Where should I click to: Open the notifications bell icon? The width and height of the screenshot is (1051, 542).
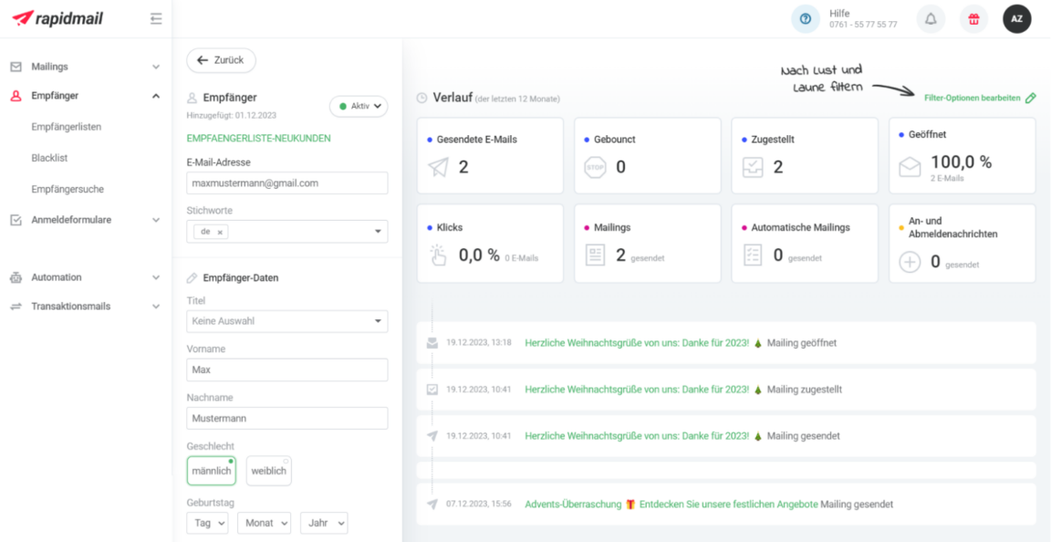pyautogui.click(x=931, y=19)
